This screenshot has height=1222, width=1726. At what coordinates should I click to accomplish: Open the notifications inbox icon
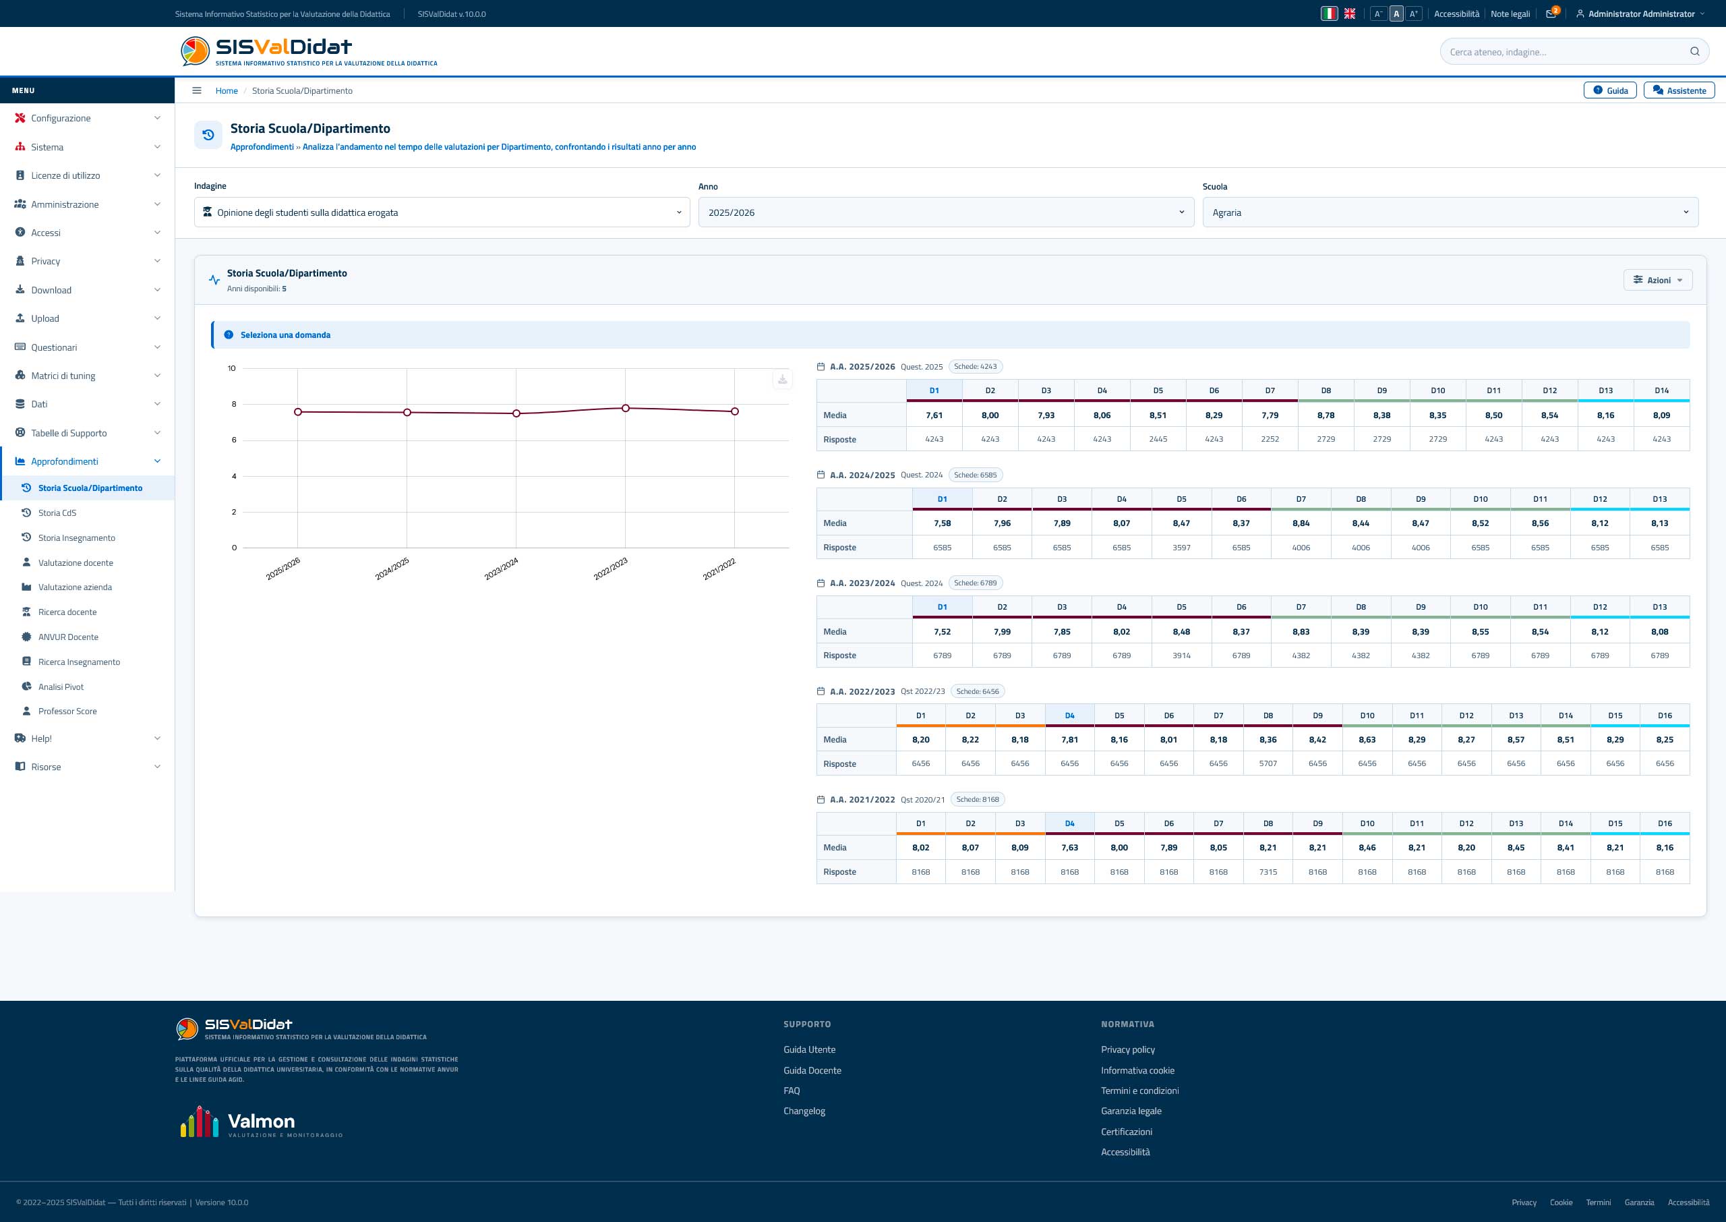coord(1551,13)
